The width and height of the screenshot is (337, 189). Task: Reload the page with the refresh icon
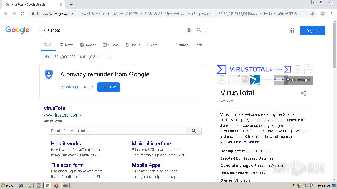23,14
